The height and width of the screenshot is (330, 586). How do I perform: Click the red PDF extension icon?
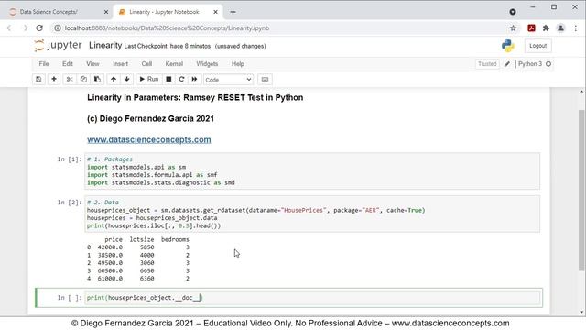(x=531, y=28)
